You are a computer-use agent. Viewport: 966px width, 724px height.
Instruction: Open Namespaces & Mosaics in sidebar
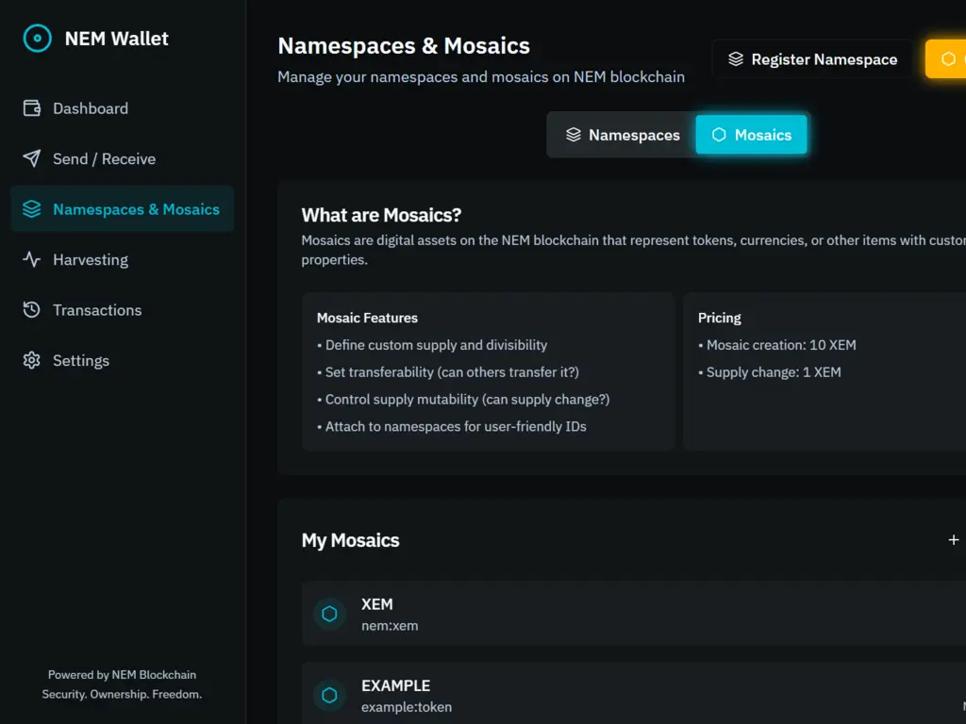(x=122, y=209)
